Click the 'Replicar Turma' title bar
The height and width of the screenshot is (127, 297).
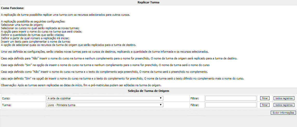pyautogui.click(x=148, y=2)
